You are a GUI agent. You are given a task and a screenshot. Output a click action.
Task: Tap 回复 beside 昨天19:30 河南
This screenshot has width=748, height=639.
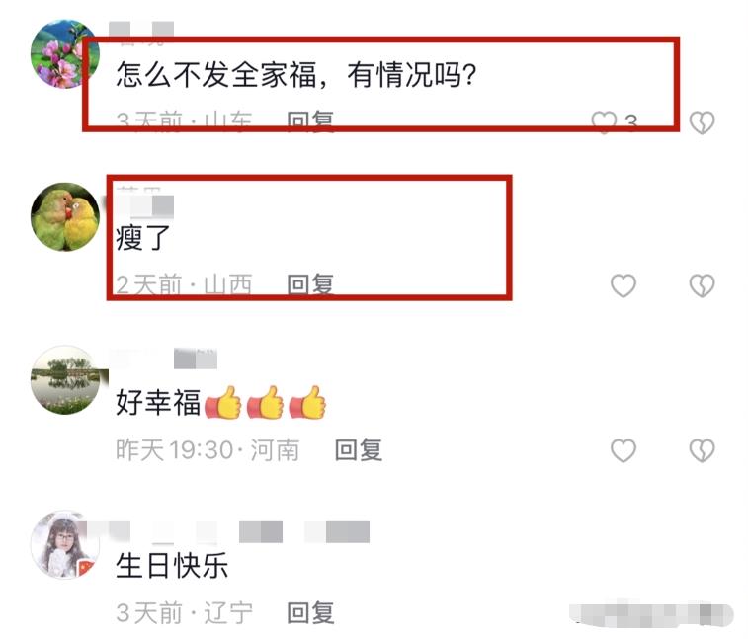pos(359,449)
